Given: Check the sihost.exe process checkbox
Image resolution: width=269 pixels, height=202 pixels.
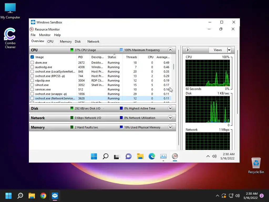Looking at the screenshot, I should pos(32,85).
